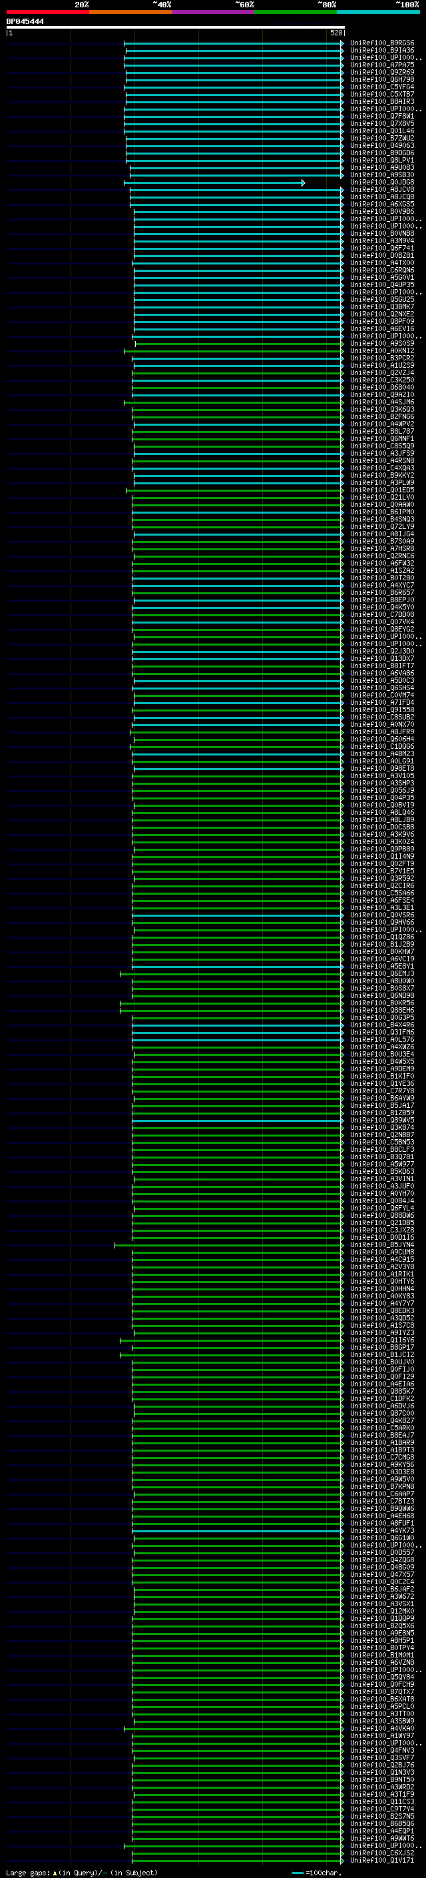This screenshot has width=426, height=1878.
Task: Open hit UniRef100_A6EVI6
Action: click(x=382, y=329)
